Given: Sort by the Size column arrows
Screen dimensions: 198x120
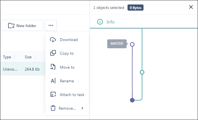Looking at the screenshot, I should point(35,57).
